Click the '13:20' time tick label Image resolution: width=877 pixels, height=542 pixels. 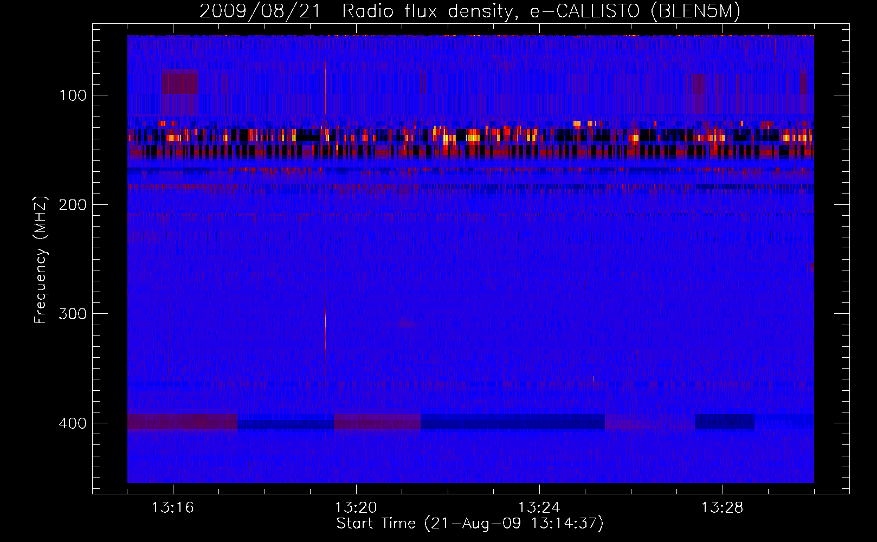(x=356, y=508)
